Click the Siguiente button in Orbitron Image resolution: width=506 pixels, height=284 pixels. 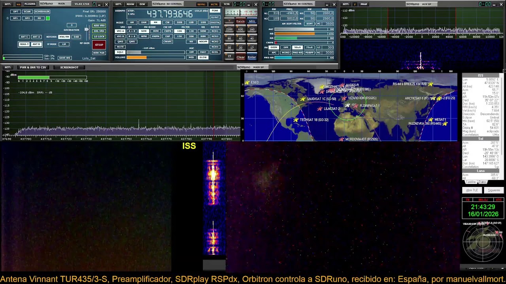pos(494,190)
